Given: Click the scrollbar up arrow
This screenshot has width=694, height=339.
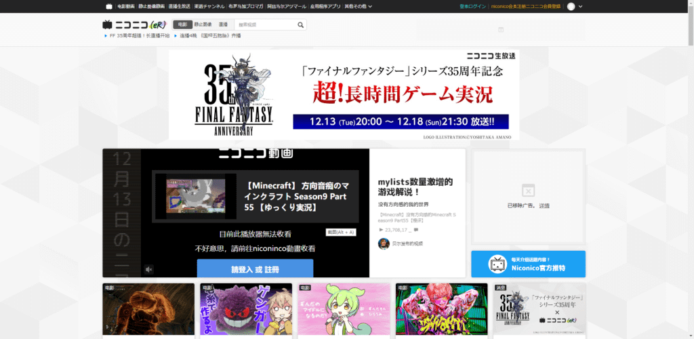Looking at the screenshot, I should (x=691, y=2).
